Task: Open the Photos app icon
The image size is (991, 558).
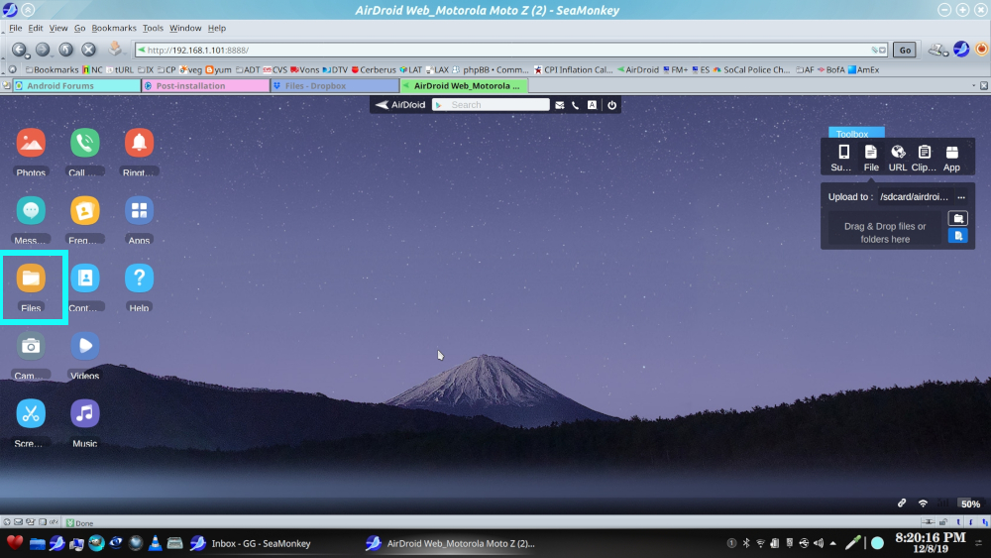Action: click(31, 143)
